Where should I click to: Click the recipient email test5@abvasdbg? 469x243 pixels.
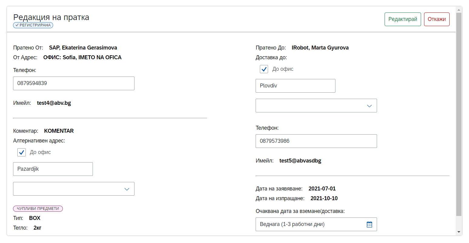(x=300, y=161)
